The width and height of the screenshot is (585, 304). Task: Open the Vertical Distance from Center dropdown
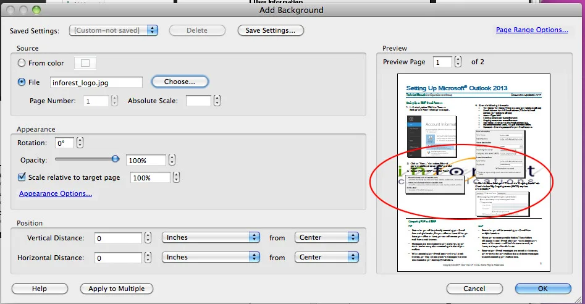(x=326, y=237)
